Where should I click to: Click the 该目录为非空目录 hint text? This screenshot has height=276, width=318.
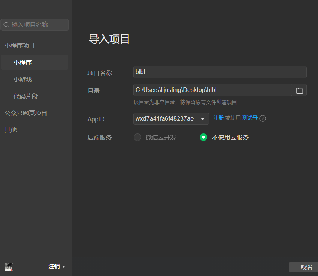pos(185,102)
